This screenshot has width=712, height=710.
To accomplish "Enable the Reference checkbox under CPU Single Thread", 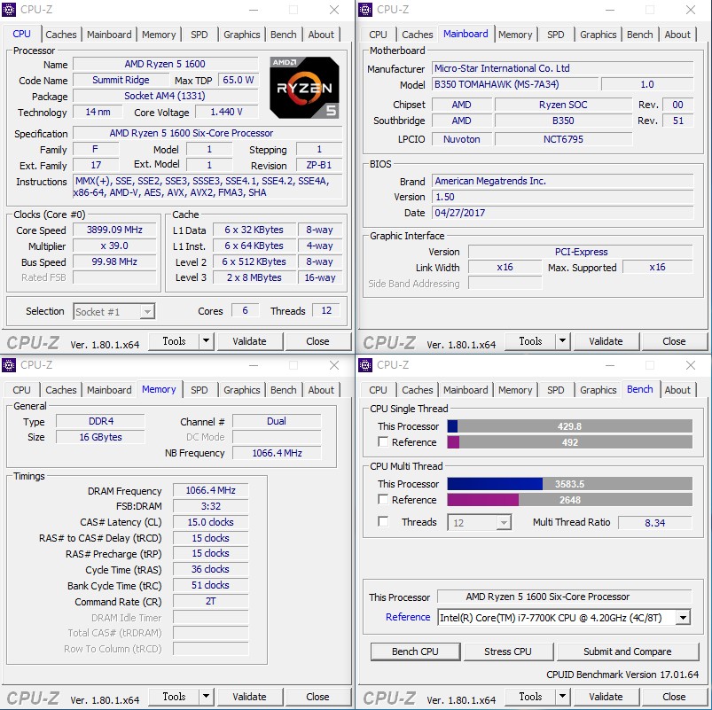I will (383, 442).
